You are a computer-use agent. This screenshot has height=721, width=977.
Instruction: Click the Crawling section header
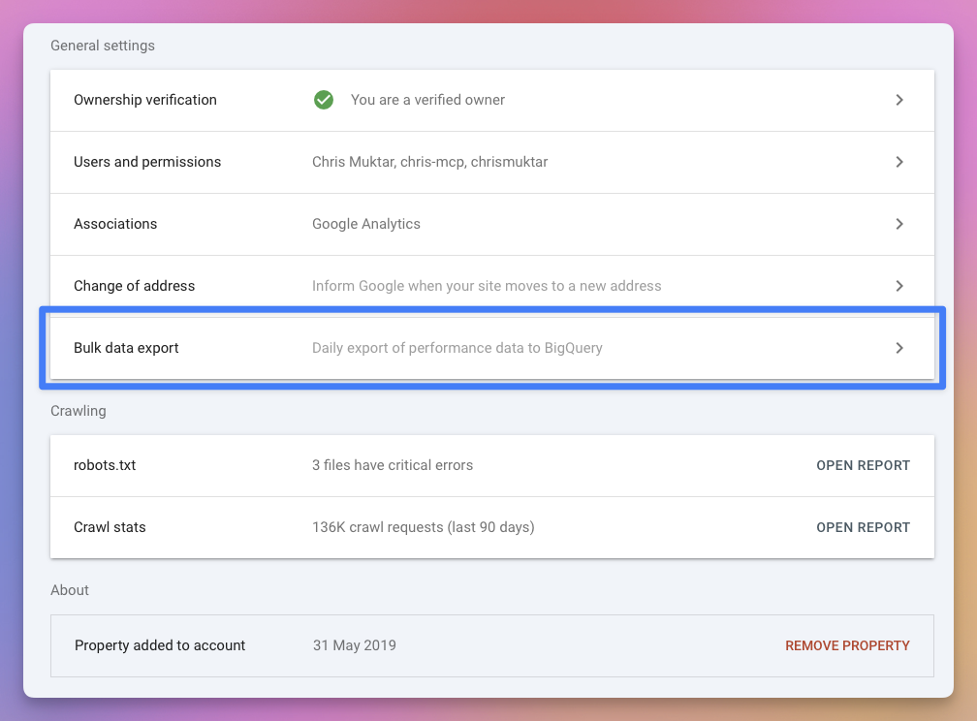coord(78,411)
